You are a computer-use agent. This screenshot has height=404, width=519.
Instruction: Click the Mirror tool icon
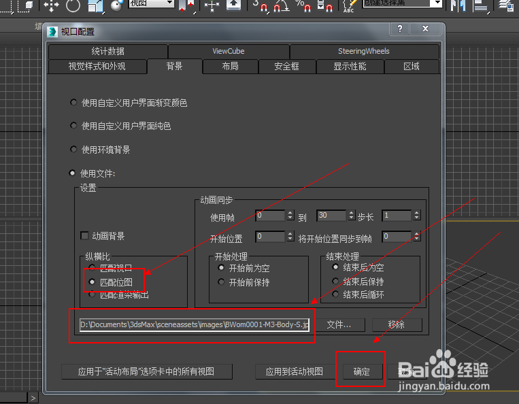(458, 5)
